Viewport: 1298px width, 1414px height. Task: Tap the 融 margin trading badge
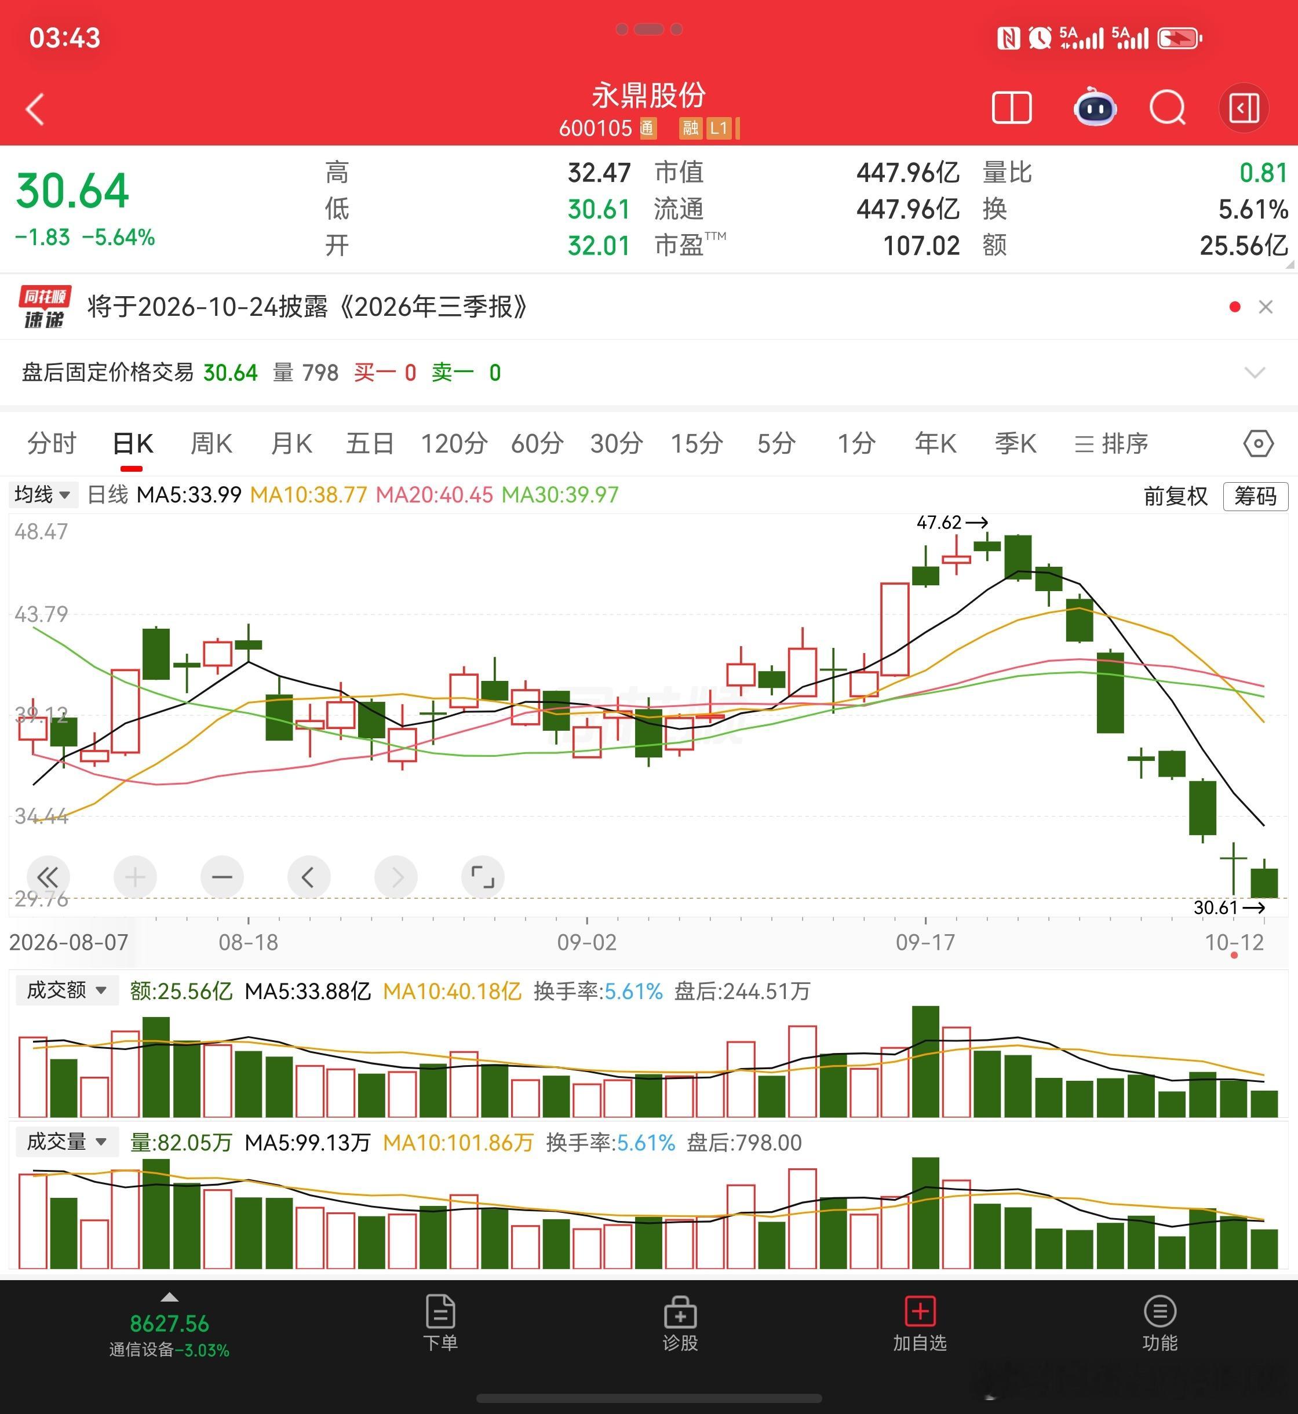click(x=691, y=128)
